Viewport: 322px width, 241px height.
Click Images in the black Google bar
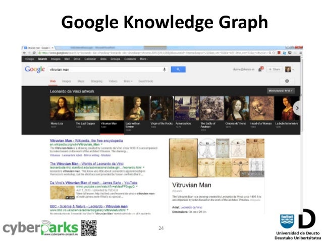[56, 59]
